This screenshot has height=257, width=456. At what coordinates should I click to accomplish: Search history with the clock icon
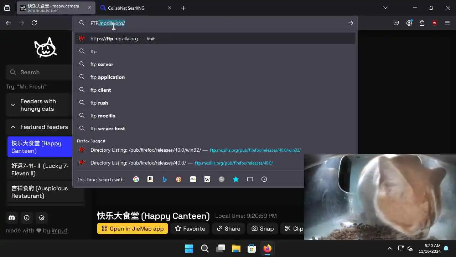(264, 179)
